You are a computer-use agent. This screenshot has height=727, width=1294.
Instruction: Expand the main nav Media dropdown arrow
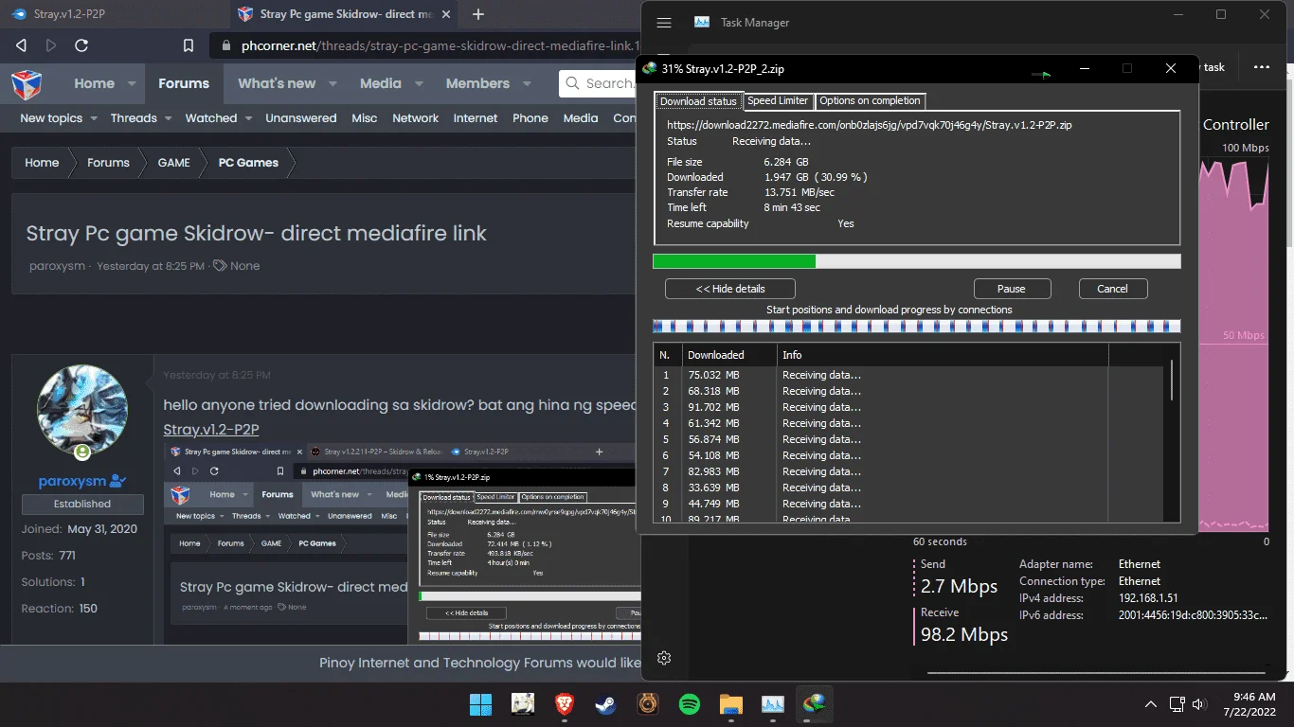coord(418,83)
